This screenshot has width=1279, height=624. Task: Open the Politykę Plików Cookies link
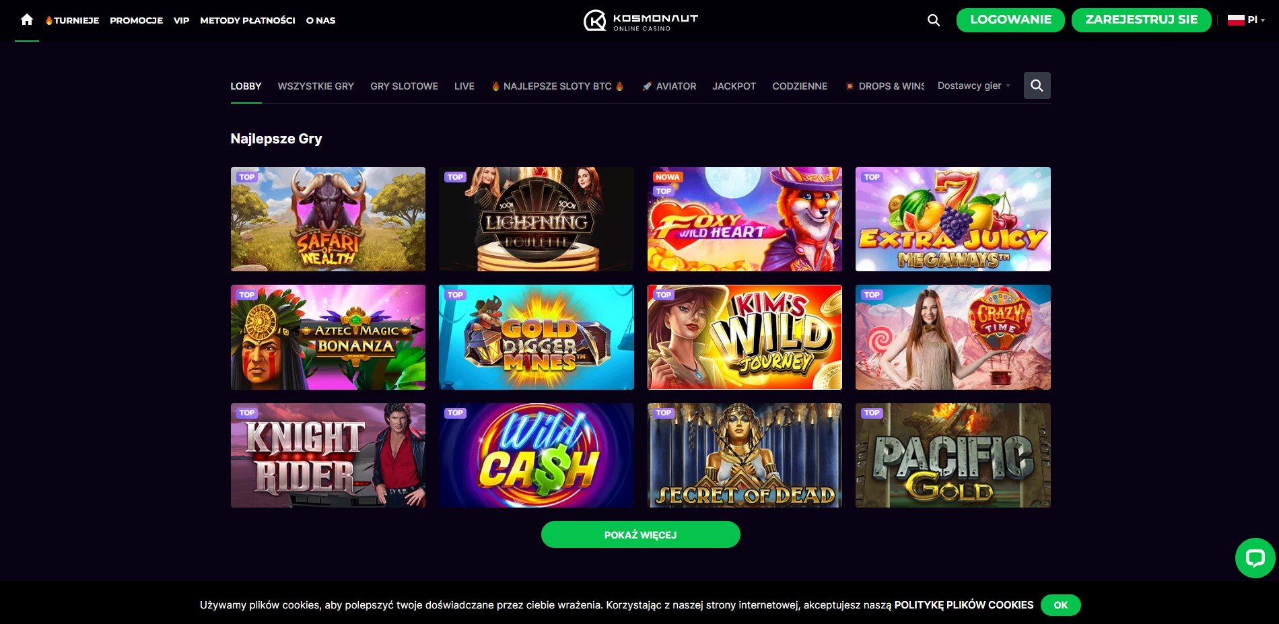pos(963,605)
